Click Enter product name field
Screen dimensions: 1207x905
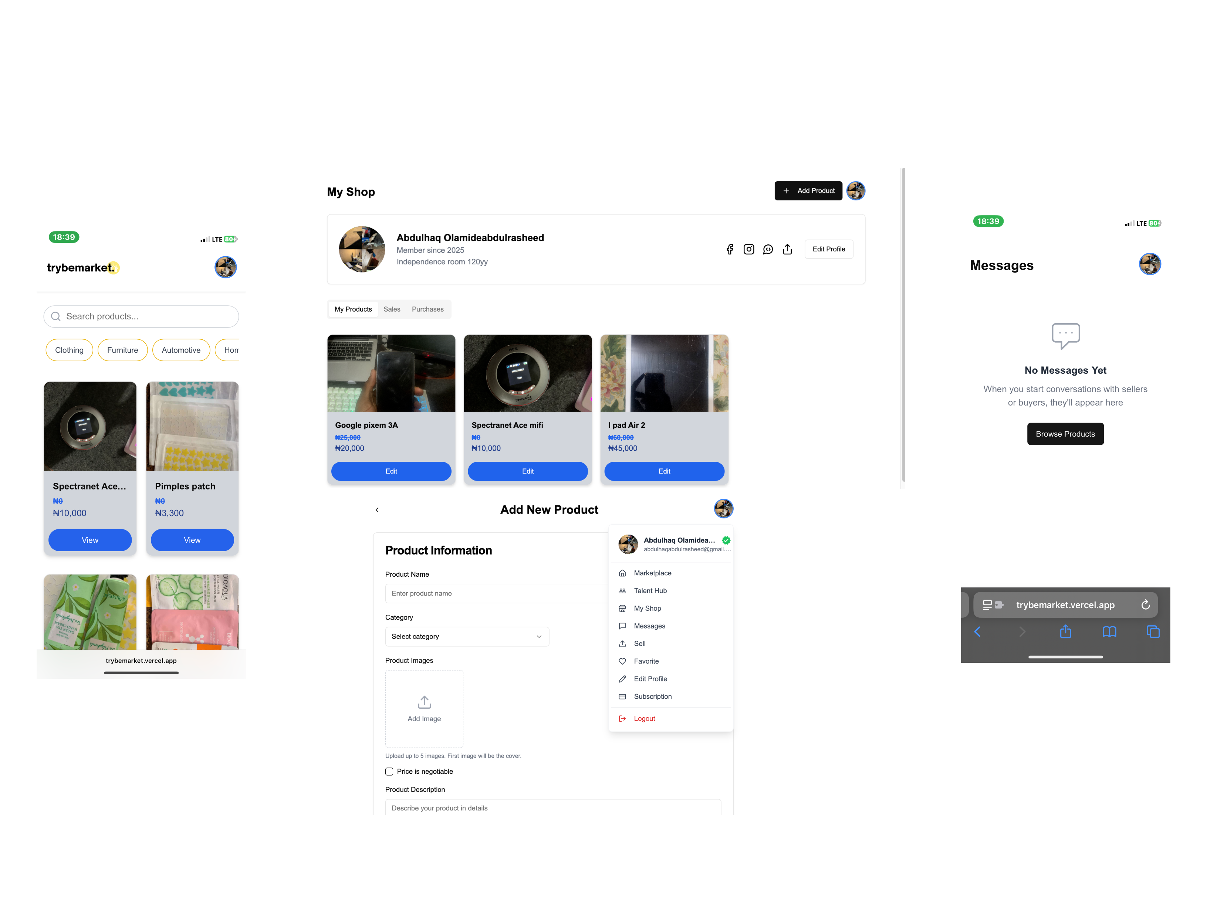click(497, 593)
